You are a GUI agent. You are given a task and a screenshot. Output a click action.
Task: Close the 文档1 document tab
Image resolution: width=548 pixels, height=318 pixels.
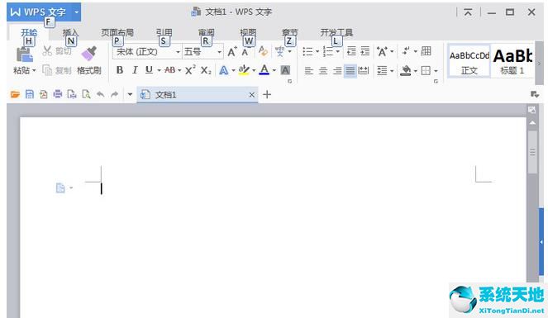pyautogui.click(x=251, y=95)
